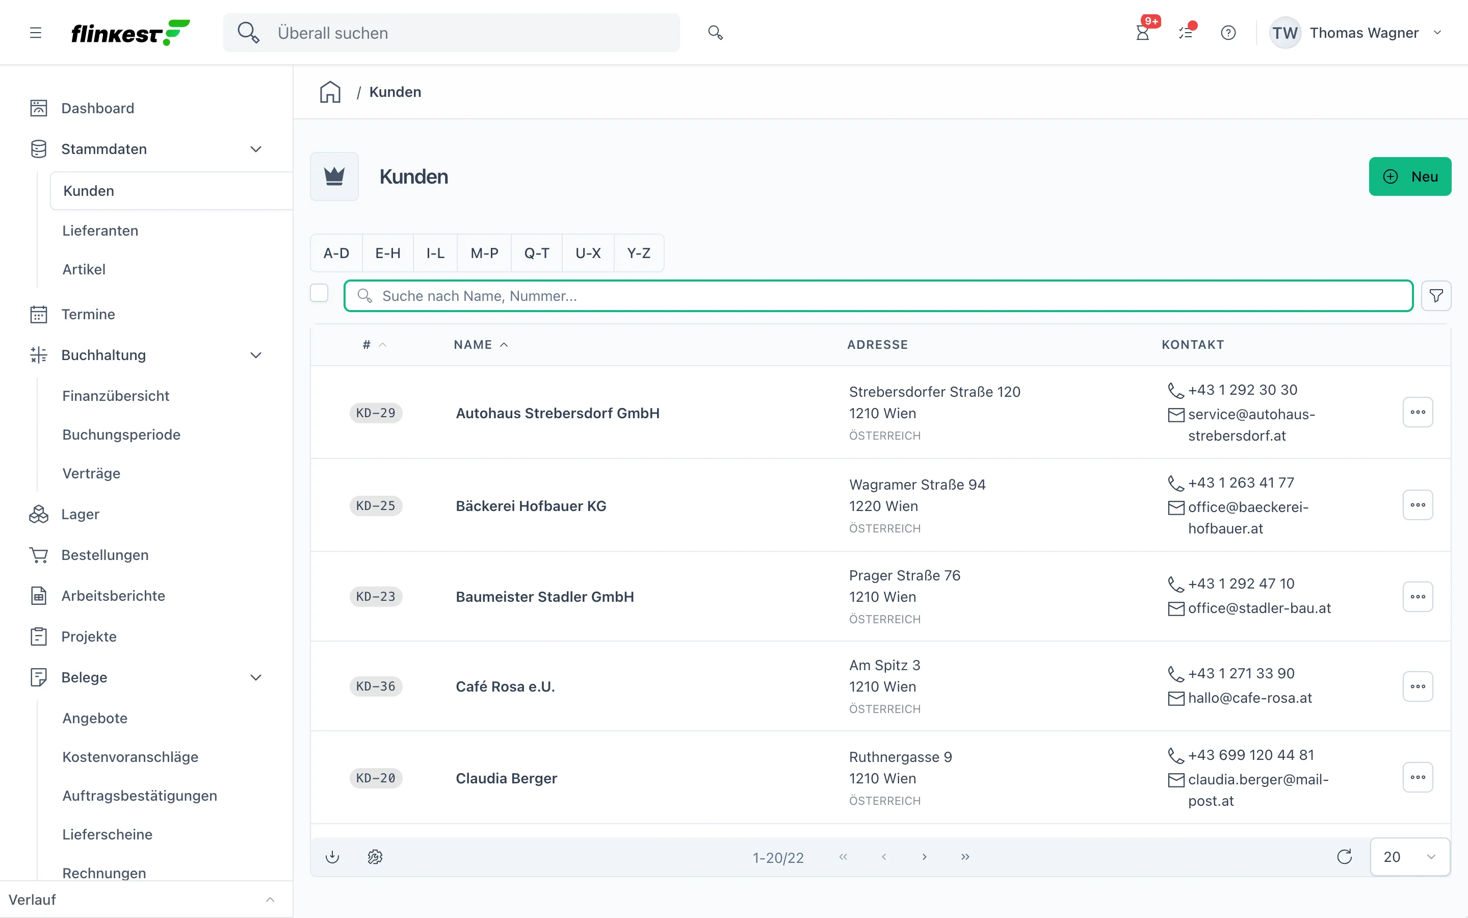This screenshot has height=918, width=1468.
Task: Open the hamburger menu icon
Action: pyautogui.click(x=36, y=33)
